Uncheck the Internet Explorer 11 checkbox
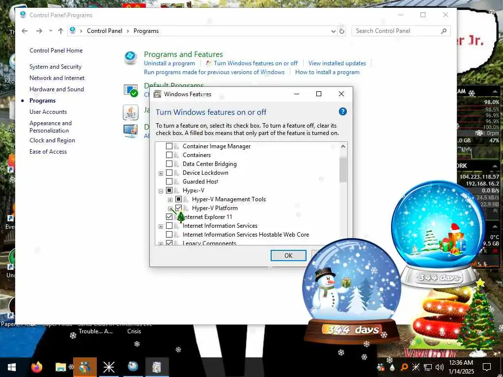This screenshot has width=503, height=377. tap(169, 216)
